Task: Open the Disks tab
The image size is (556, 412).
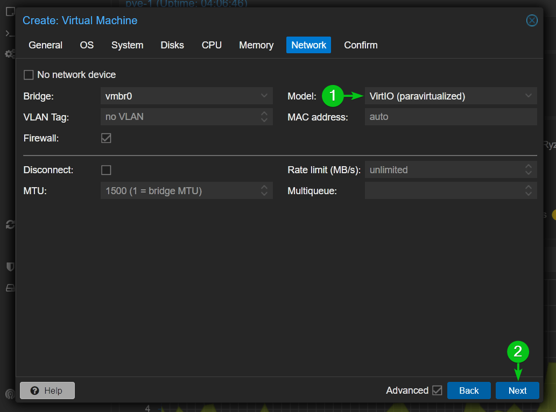Action: [172, 45]
